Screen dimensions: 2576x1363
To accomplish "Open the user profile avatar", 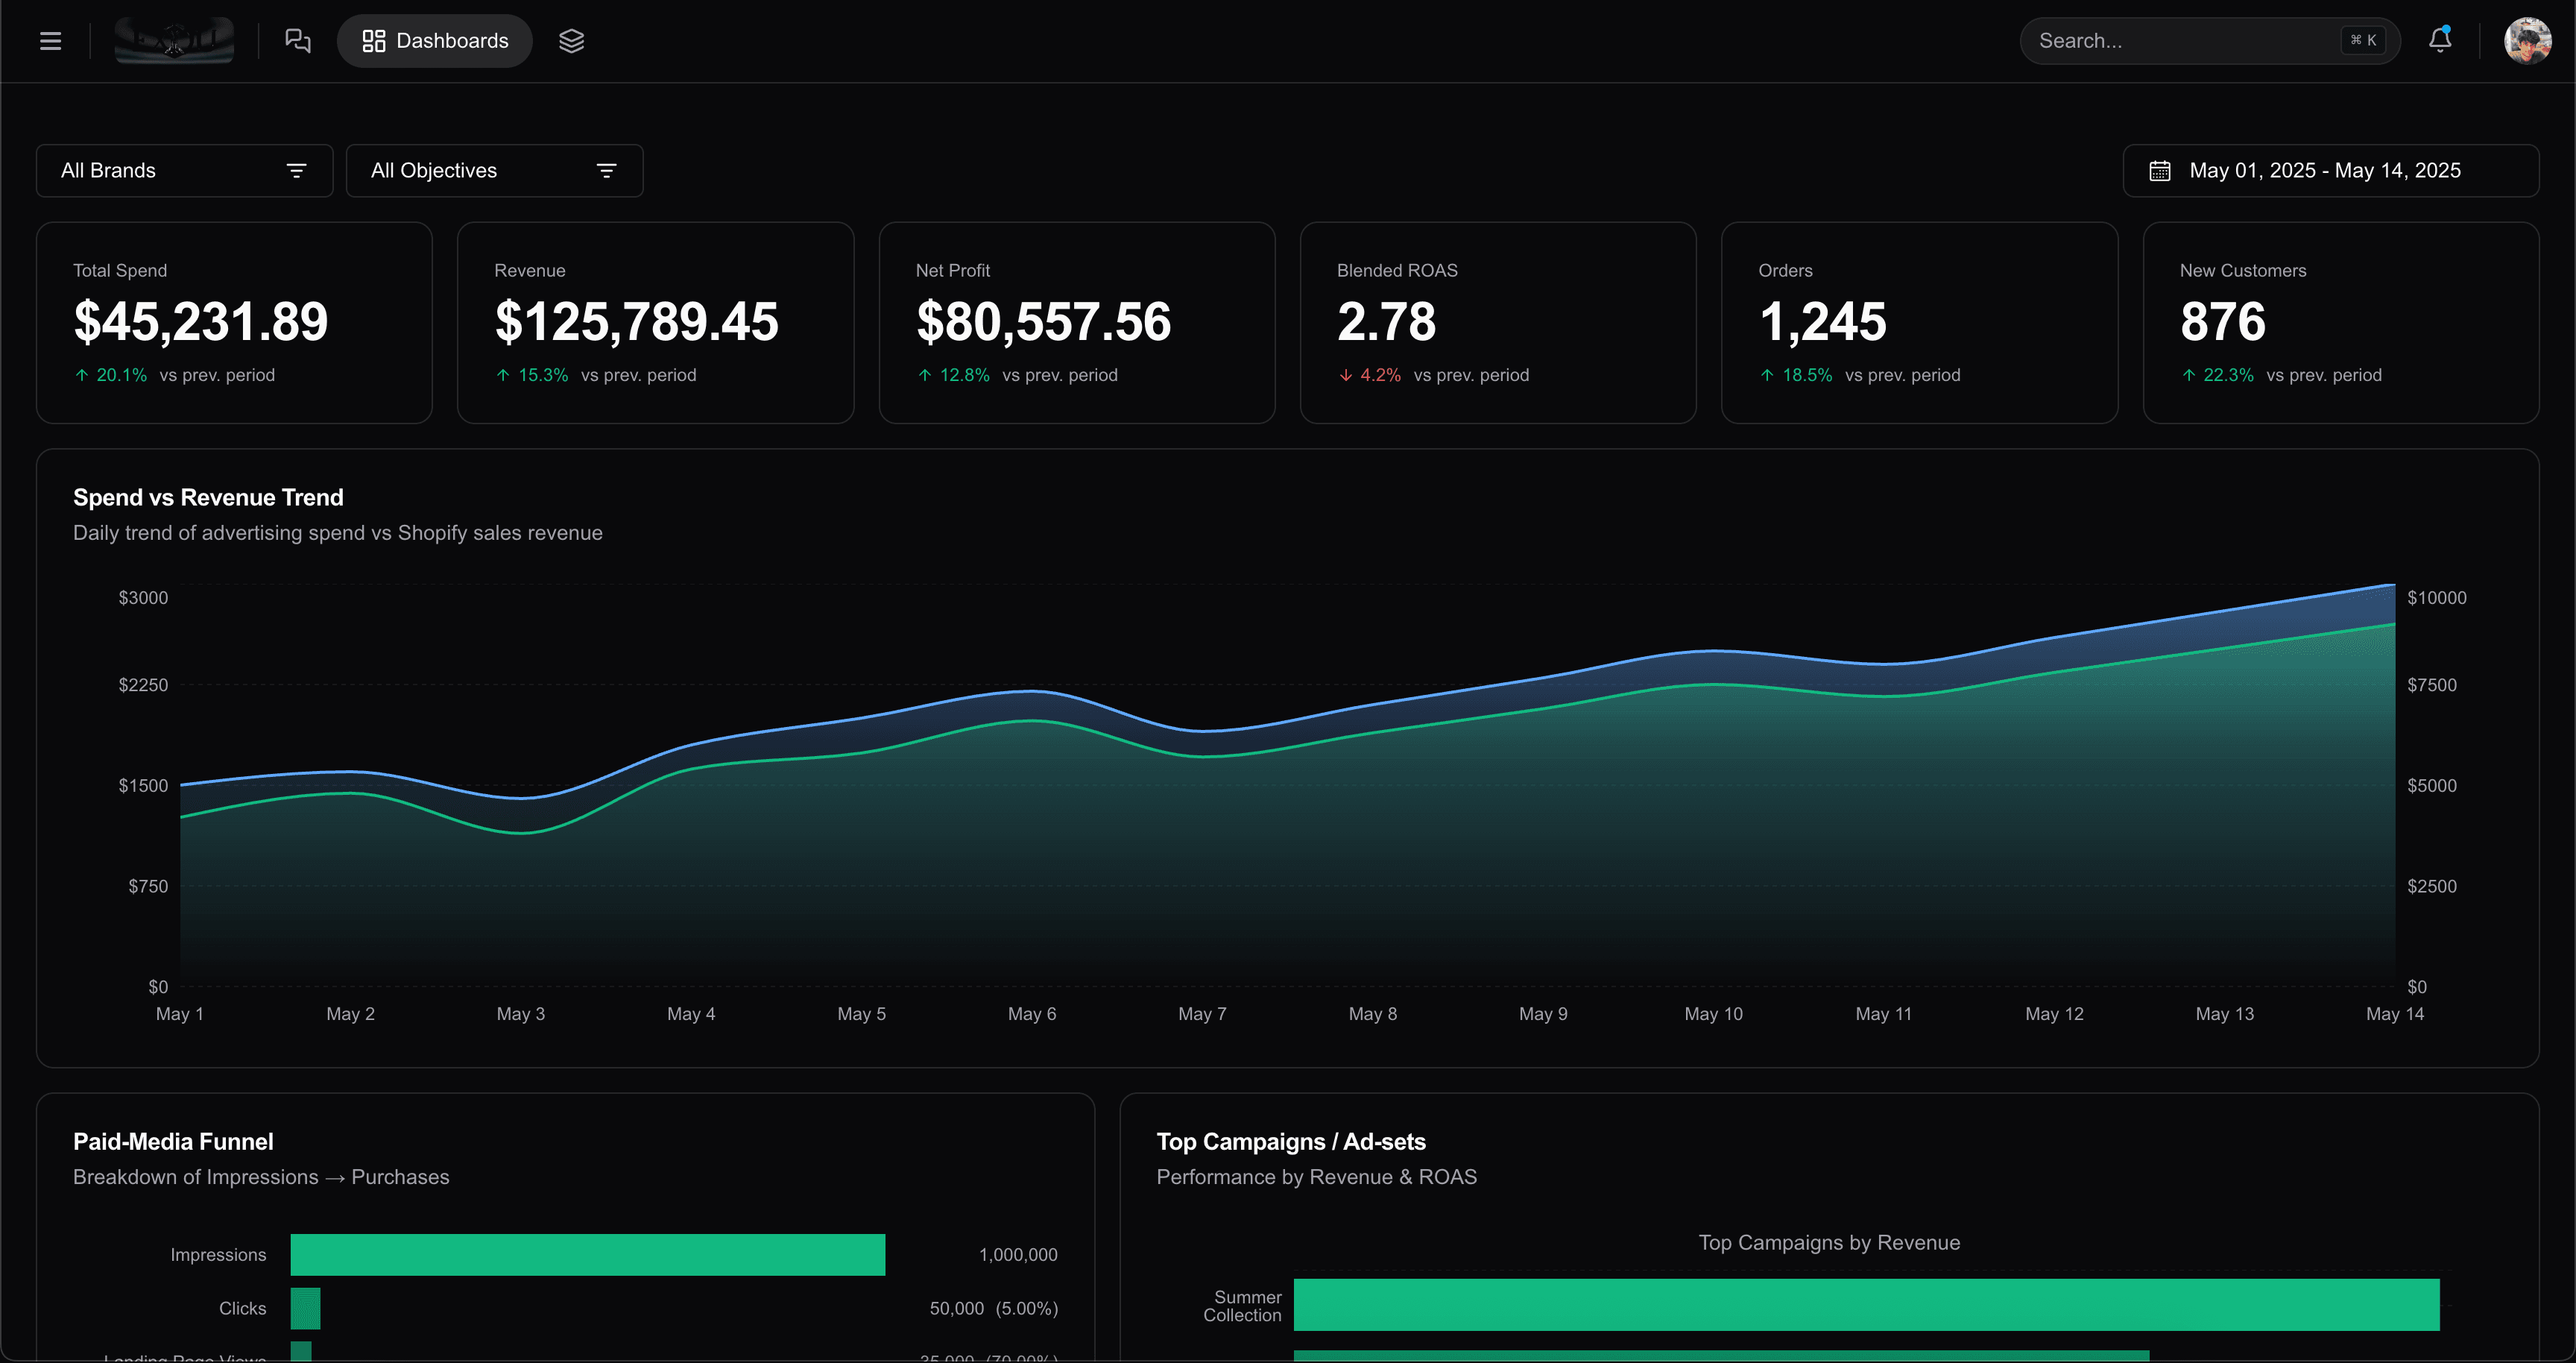I will (2527, 41).
